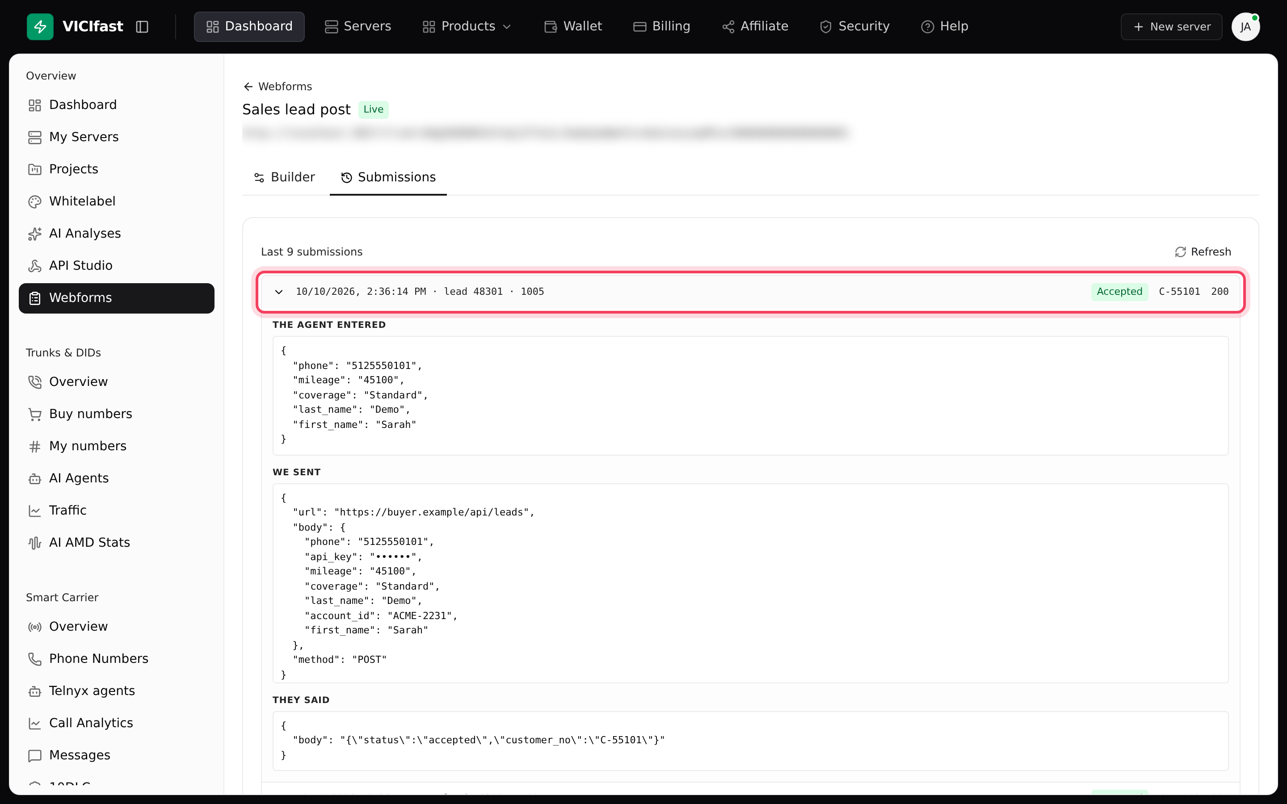1287x804 pixels.
Task: Open API Studio in the sidebar
Action: (x=117, y=266)
